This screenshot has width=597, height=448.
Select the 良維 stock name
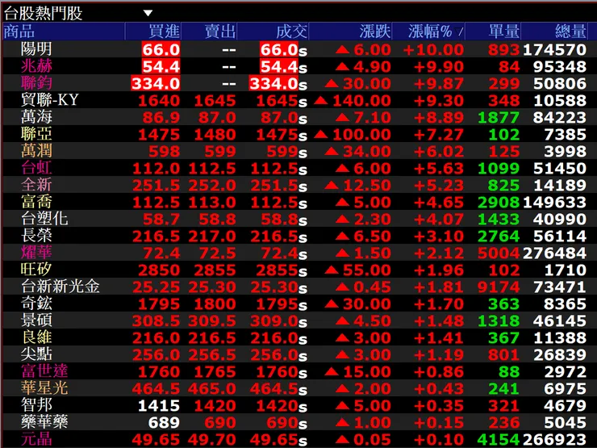(36, 337)
